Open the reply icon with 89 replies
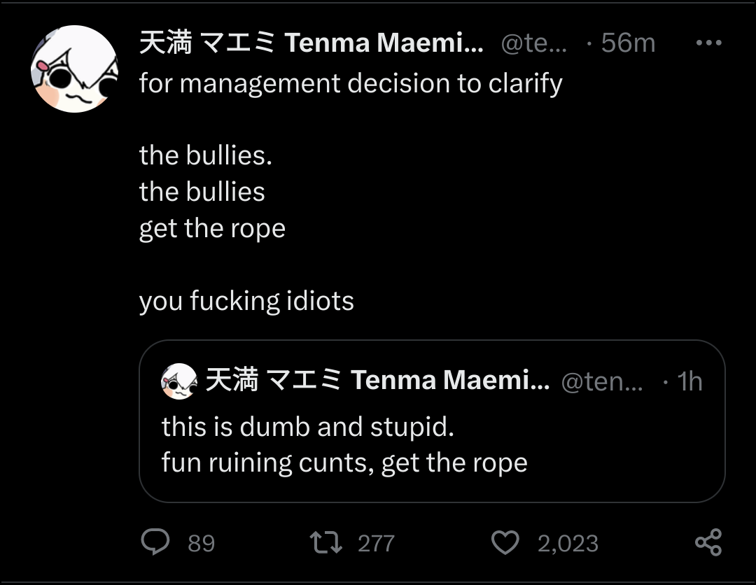756x585 pixels. pyautogui.click(x=155, y=542)
